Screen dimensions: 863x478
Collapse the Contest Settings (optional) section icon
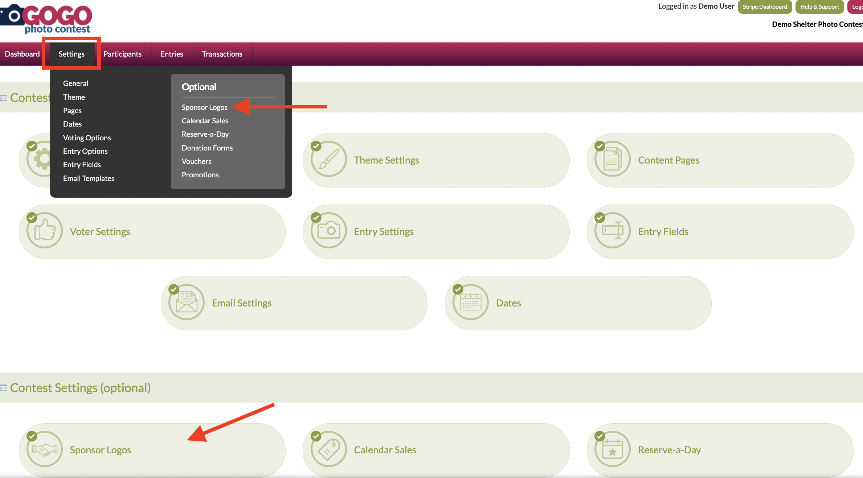tap(4, 388)
